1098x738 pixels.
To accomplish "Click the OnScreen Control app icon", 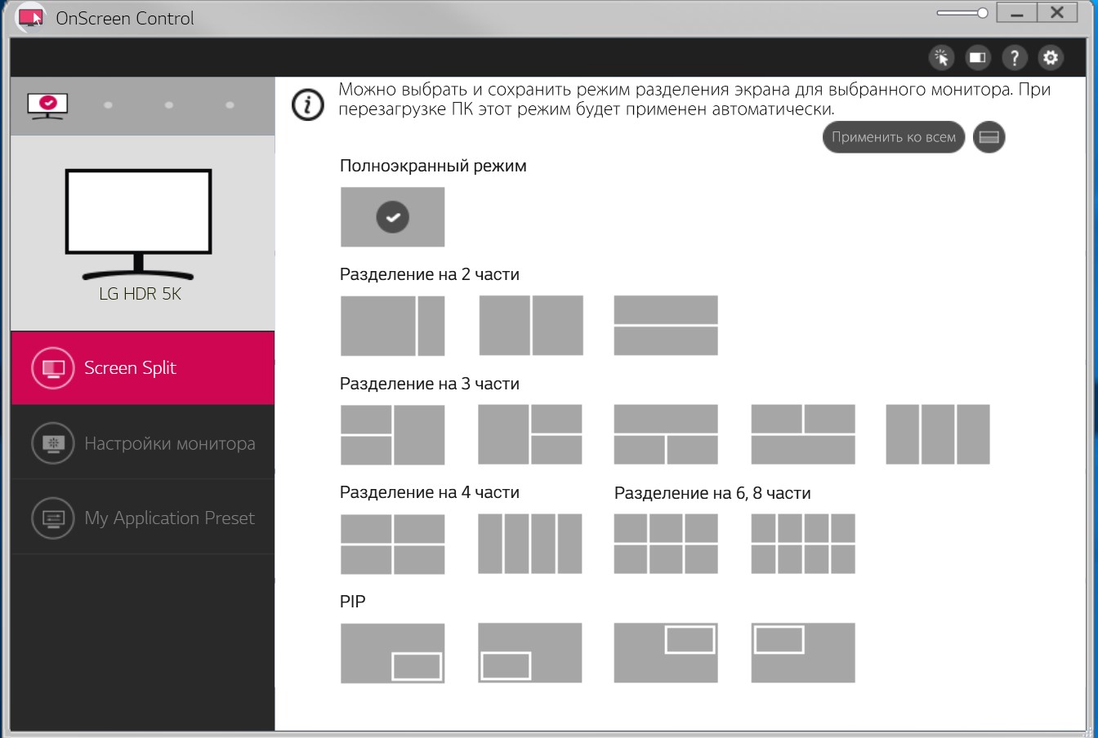I will point(31,17).
